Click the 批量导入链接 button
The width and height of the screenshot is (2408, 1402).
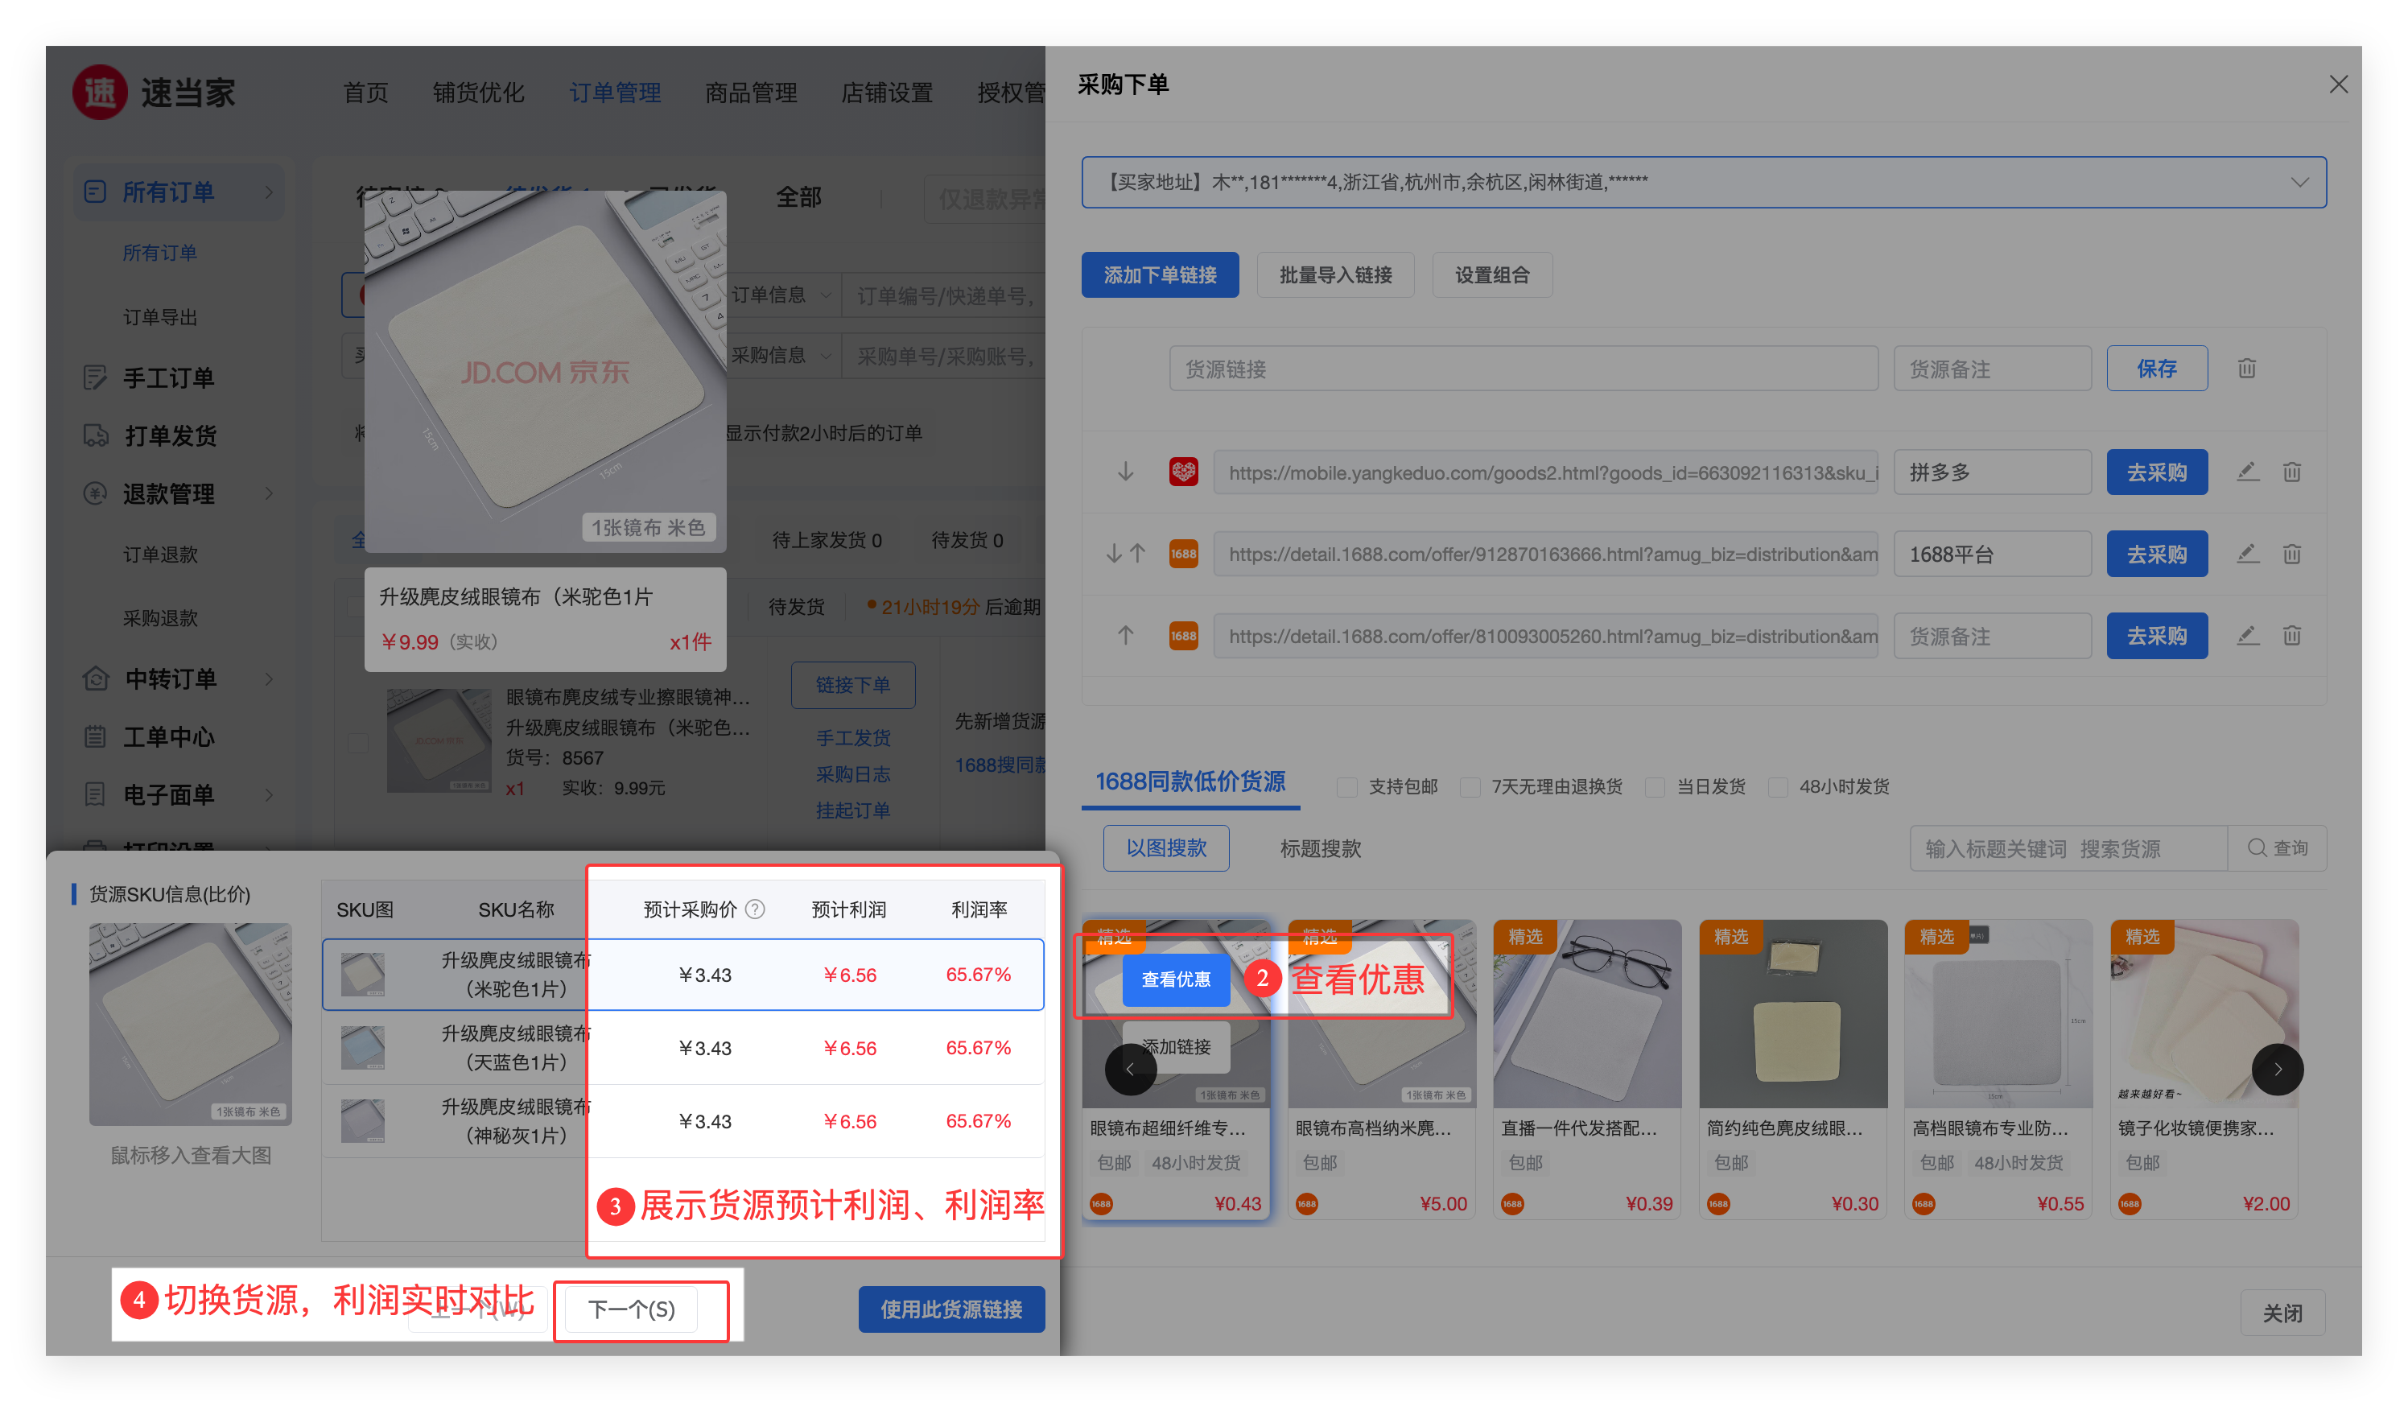[1335, 275]
